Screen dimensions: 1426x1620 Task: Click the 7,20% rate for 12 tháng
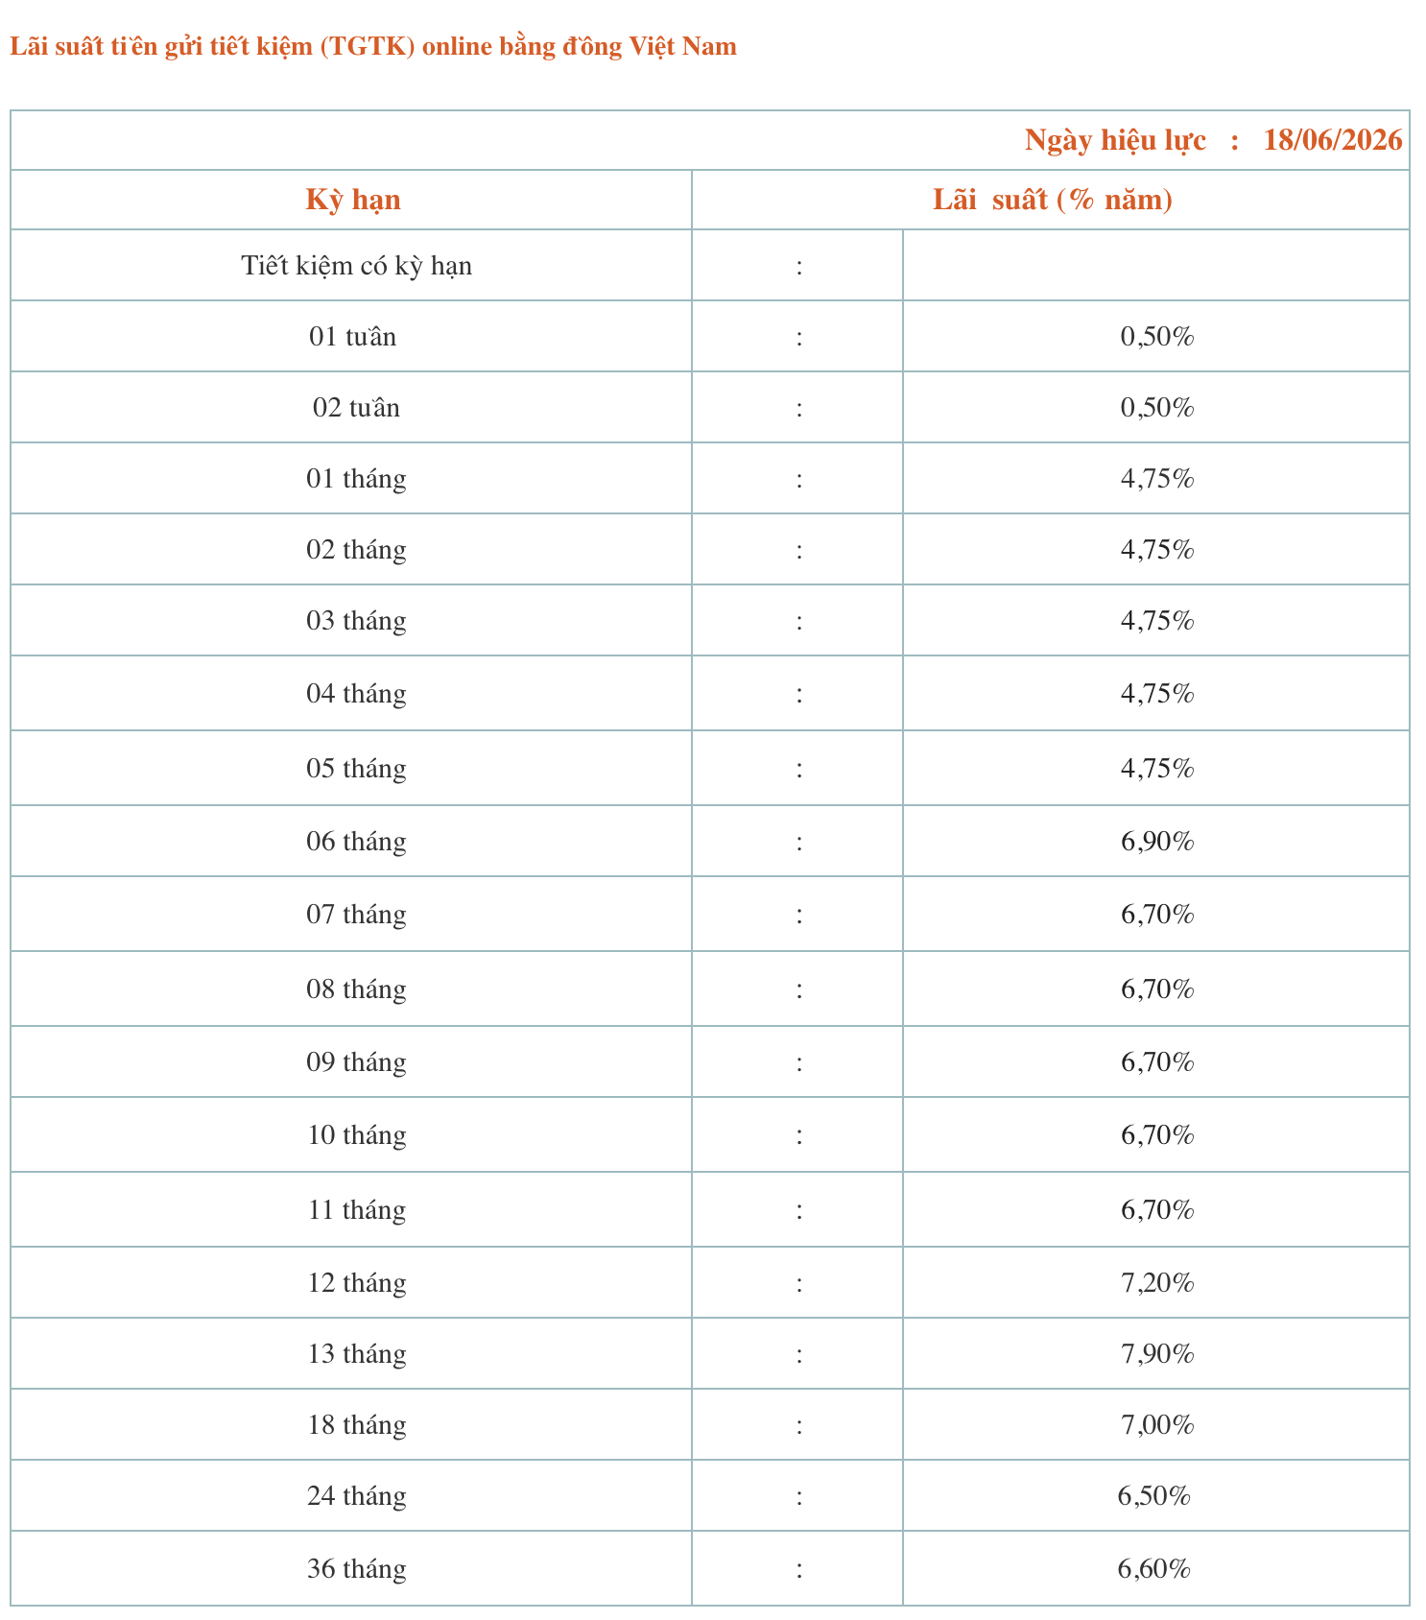(1157, 1283)
